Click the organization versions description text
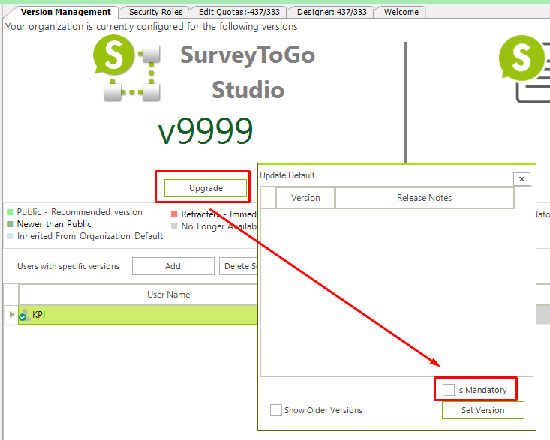 pyautogui.click(x=151, y=27)
